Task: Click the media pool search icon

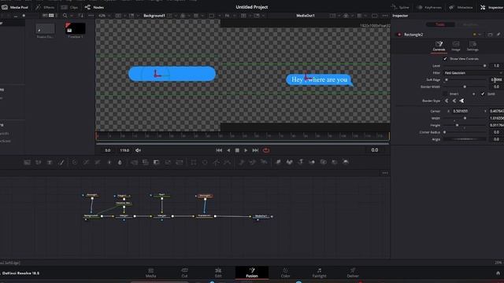Action: [x=65, y=16]
